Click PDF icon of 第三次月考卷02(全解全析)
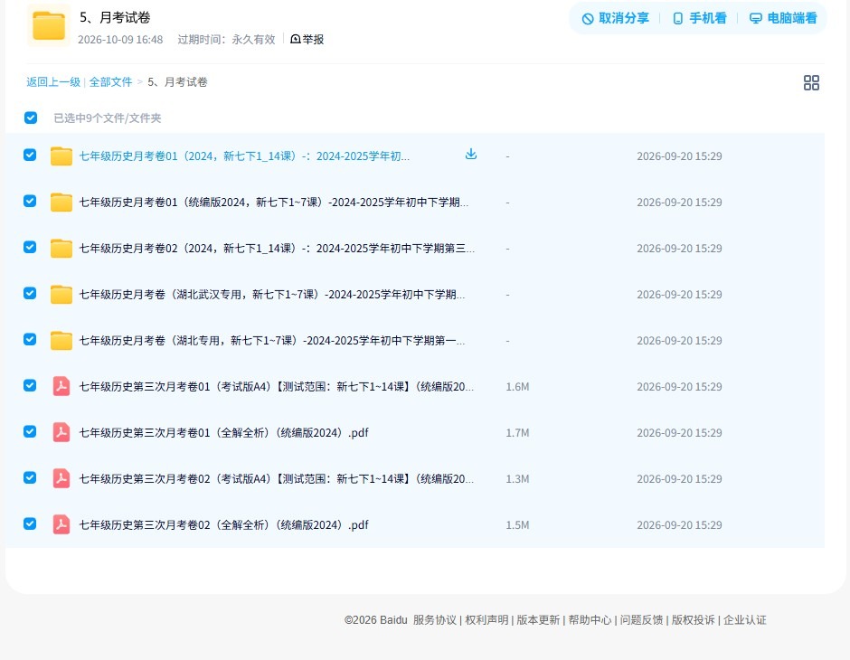The height and width of the screenshot is (660, 850). pyautogui.click(x=61, y=524)
